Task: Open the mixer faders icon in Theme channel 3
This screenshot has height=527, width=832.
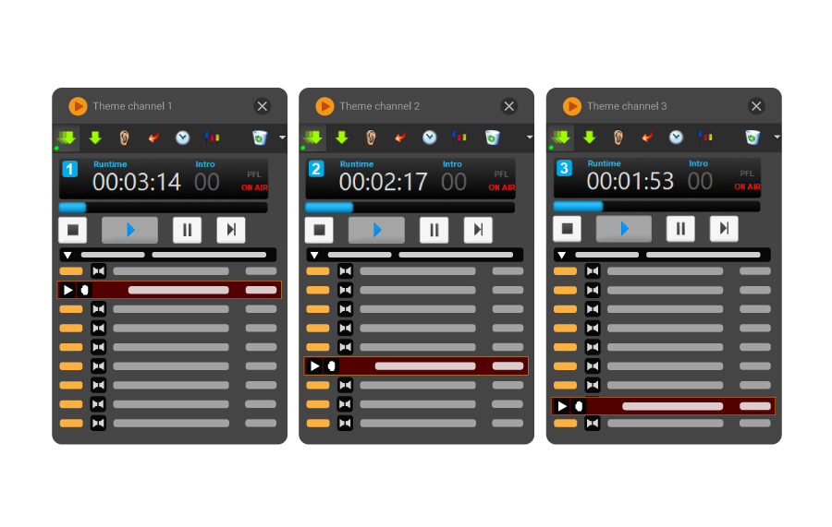Action: click(704, 138)
